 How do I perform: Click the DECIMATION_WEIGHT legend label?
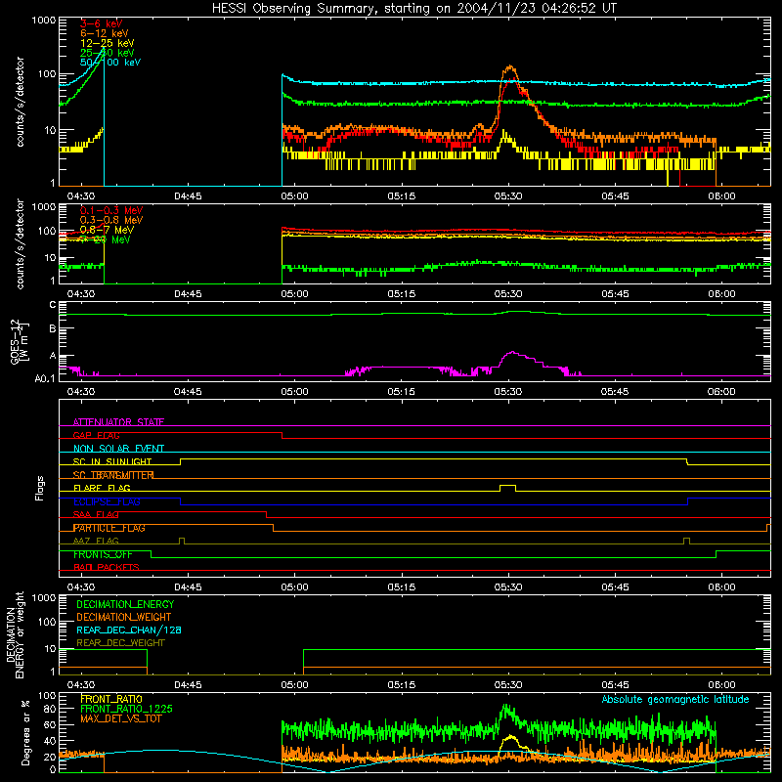pyautogui.click(x=124, y=617)
